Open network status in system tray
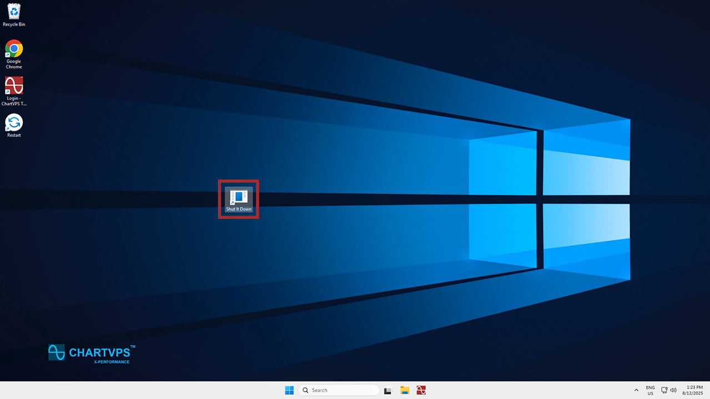Viewport: 710px width, 399px height. click(665, 390)
